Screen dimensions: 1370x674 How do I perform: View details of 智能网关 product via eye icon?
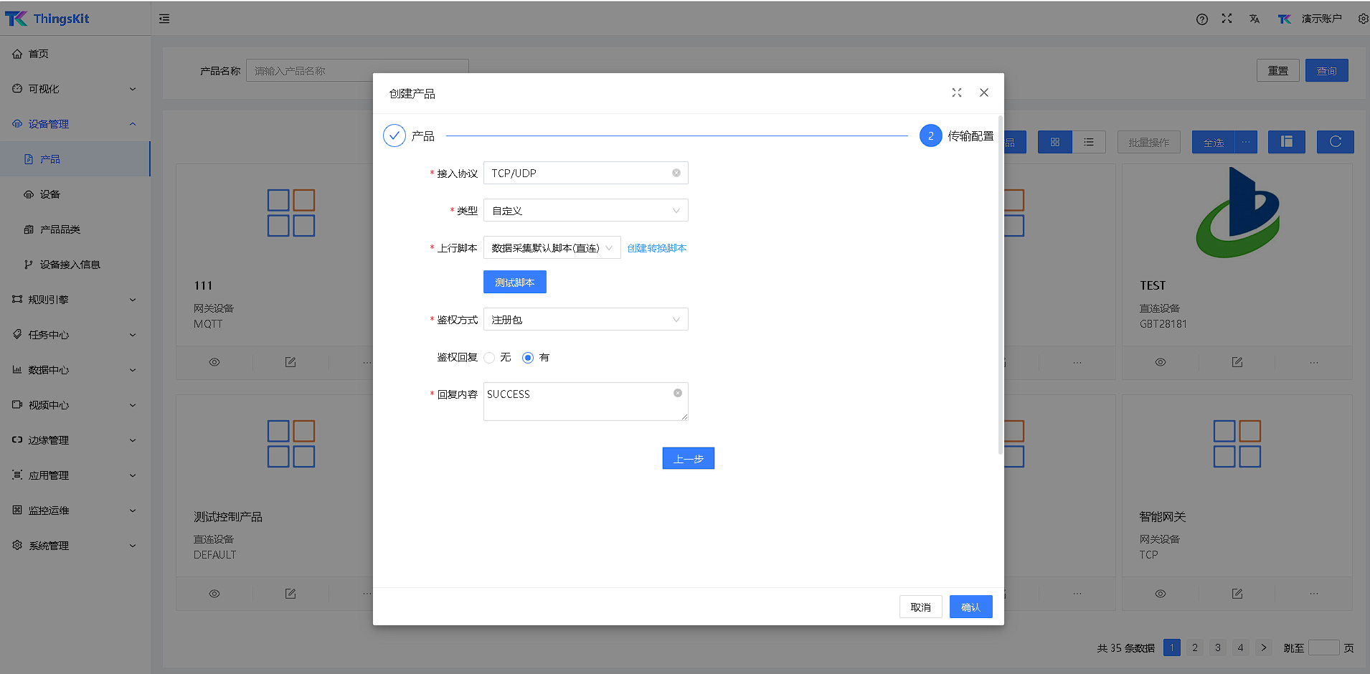pos(1160,594)
